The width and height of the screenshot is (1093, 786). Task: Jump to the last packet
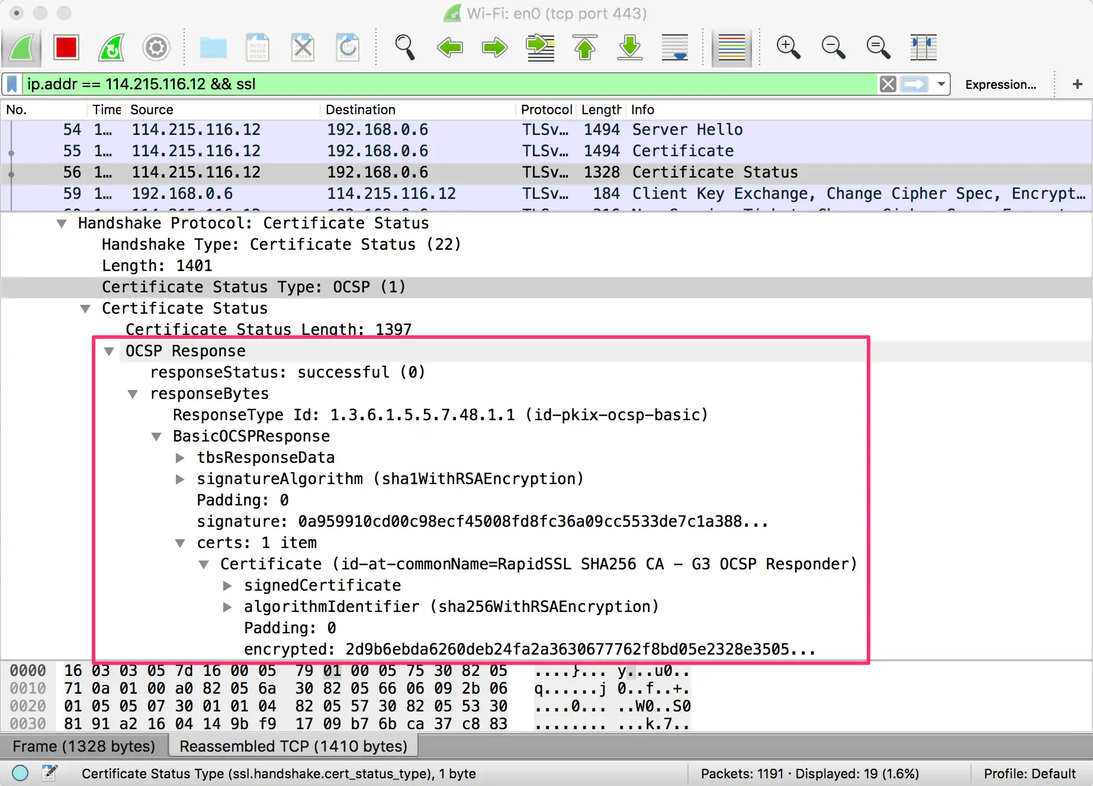click(x=630, y=47)
